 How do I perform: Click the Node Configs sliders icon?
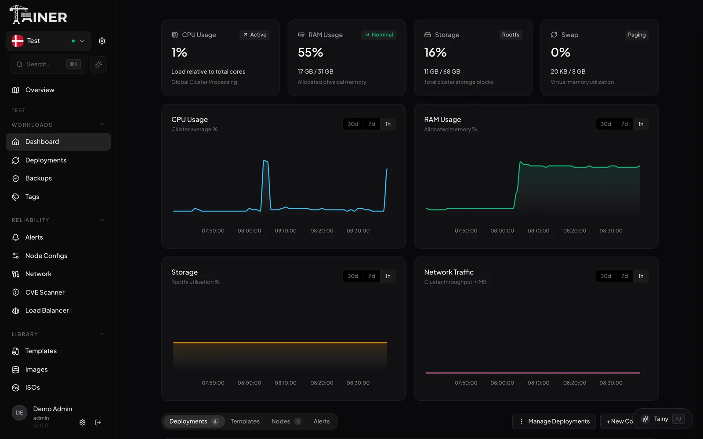16,255
